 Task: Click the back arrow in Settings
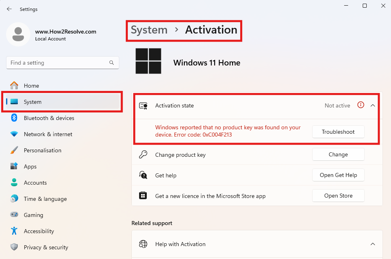pyautogui.click(x=9, y=9)
